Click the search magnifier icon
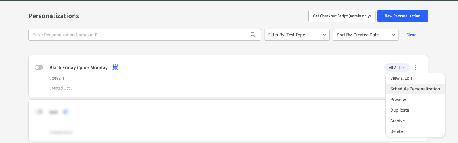Viewport: 458px width, 143px height. click(x=253, y=35)
